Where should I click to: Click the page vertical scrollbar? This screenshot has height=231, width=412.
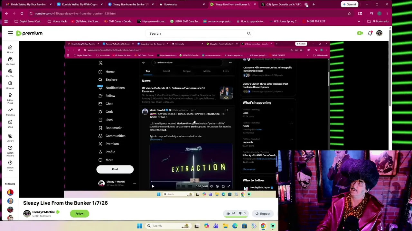tap(390, 67)
